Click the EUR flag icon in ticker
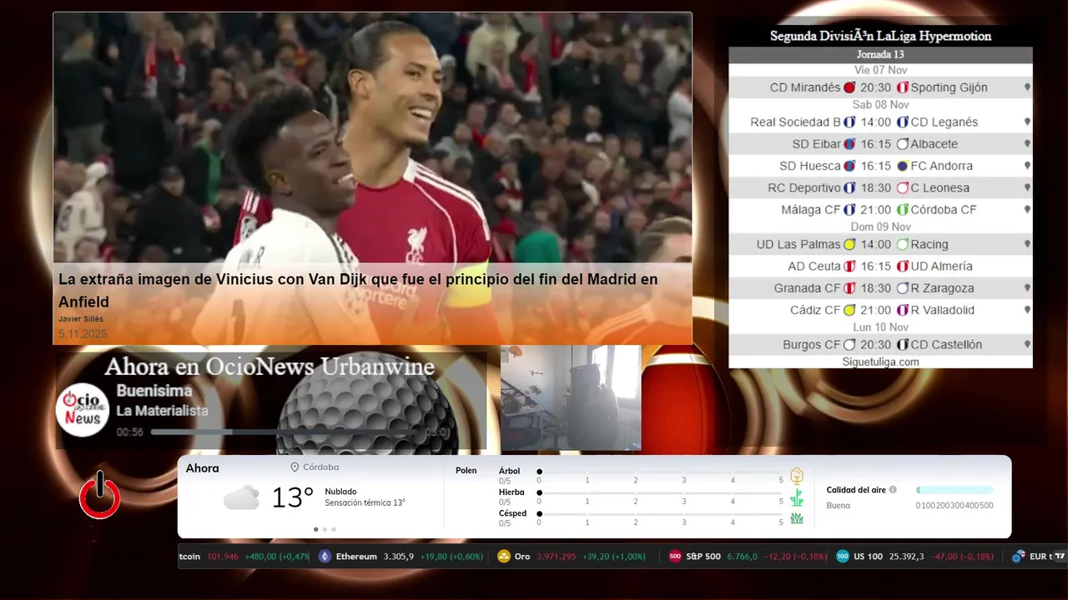The image size is (1068, 600). click(x=1018, y=557)
